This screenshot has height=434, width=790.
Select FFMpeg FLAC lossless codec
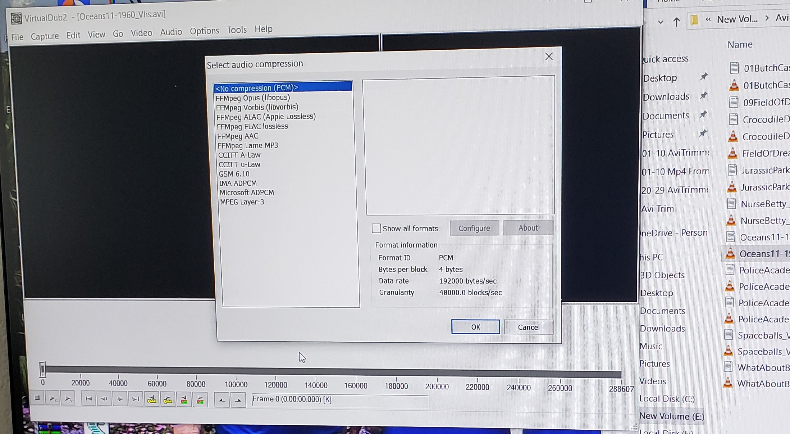252,126
